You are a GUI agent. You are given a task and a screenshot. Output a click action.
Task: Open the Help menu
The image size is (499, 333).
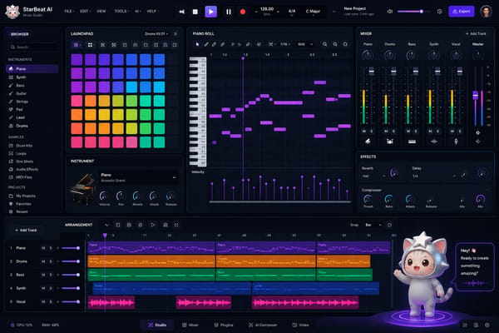(152, 11)
